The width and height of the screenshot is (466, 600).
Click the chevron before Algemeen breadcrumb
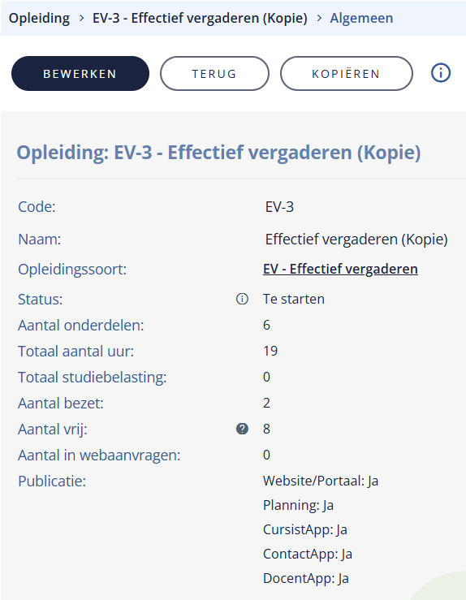[x=319, y=18]
